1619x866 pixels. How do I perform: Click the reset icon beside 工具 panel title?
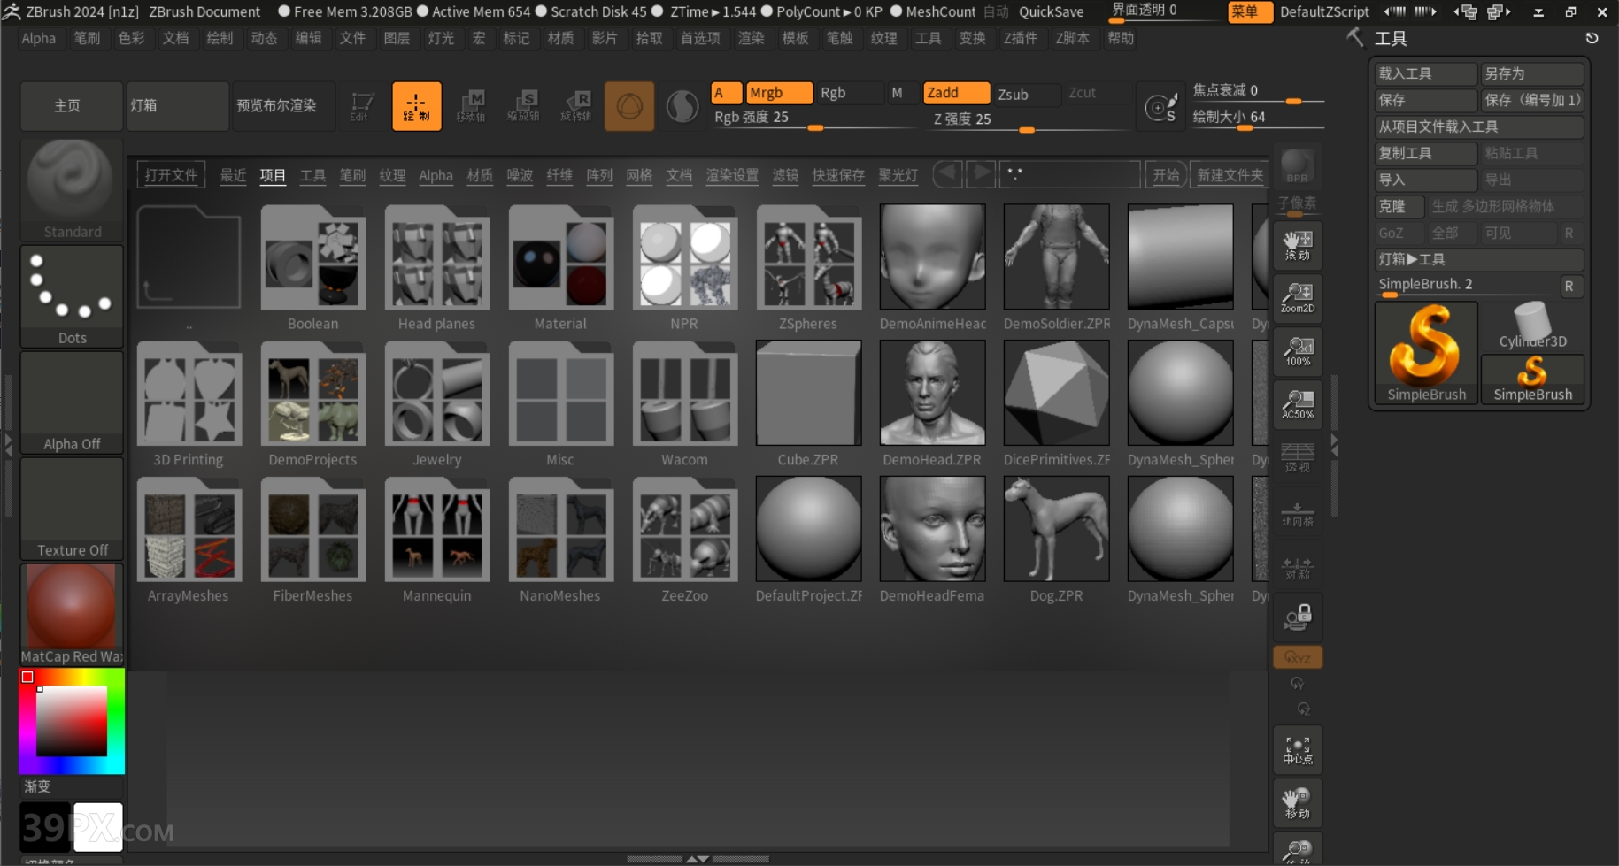1592,38
